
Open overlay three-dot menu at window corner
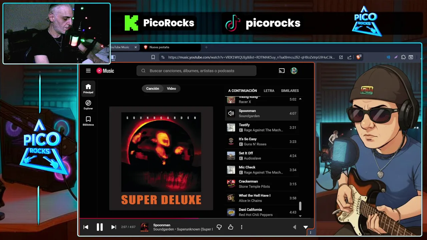pyautogui.click(x=311, y=233)
